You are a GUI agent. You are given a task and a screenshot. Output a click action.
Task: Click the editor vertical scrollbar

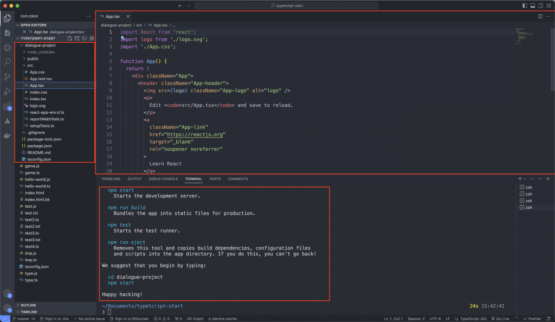coord(552,59)
